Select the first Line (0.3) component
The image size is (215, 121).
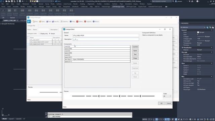pyautogui.click(x=97, y=47)
